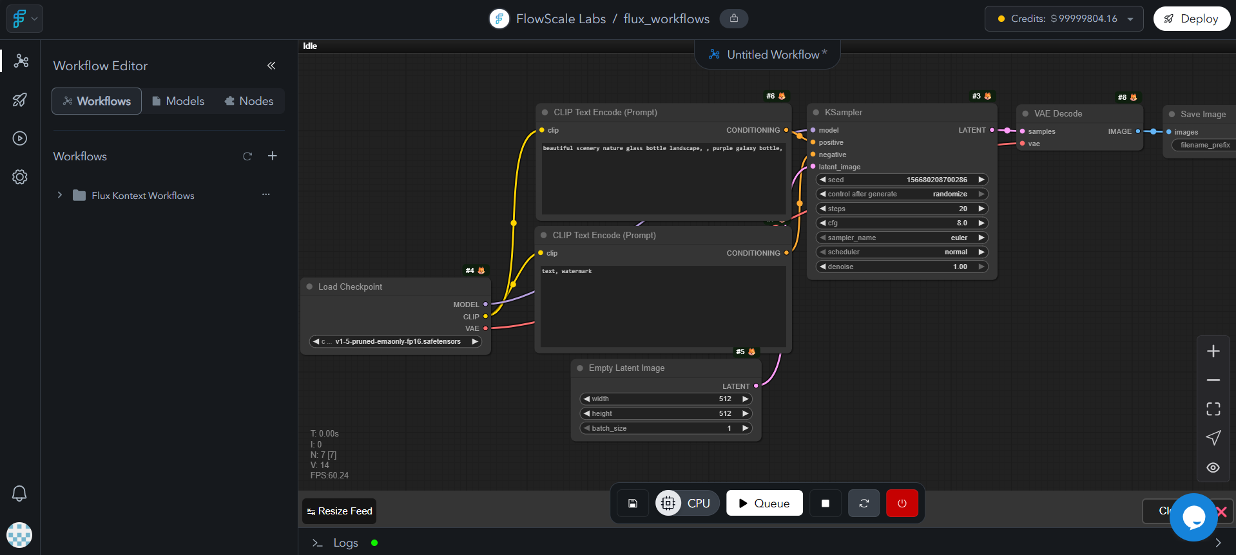
Task: Open the rocket deployments sidebar icon
Action: [20, 99]
